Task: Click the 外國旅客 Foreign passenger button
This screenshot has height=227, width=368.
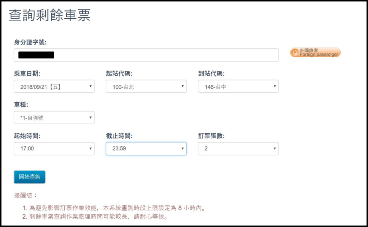Action: tap(315, 52)
